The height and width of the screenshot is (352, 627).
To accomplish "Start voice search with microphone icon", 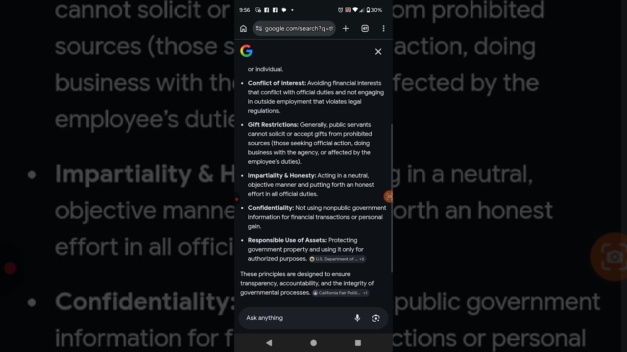I will pos(358,318).
